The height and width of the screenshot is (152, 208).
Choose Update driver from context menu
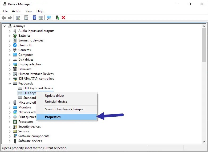pyautogui.click(x=67, y=96)
